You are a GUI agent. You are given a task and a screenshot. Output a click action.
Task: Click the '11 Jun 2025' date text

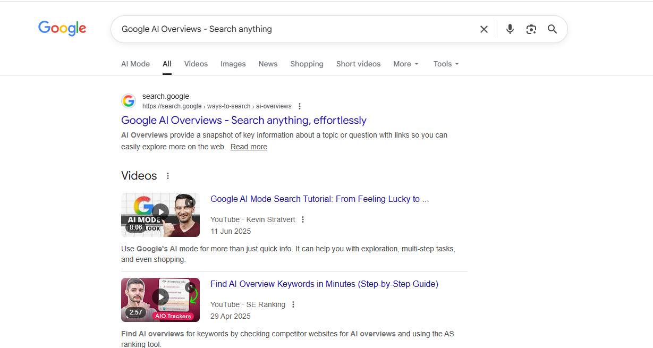click(x=231, y=231)
